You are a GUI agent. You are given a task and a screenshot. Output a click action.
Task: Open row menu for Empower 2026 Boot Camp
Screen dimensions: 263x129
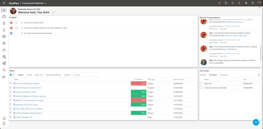(x=10, y=92)
